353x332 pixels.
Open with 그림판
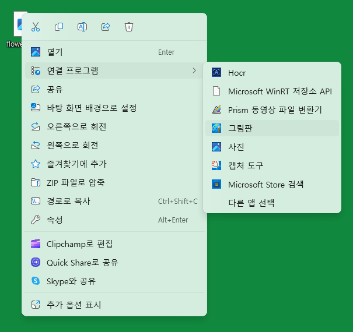coord(272,128)
